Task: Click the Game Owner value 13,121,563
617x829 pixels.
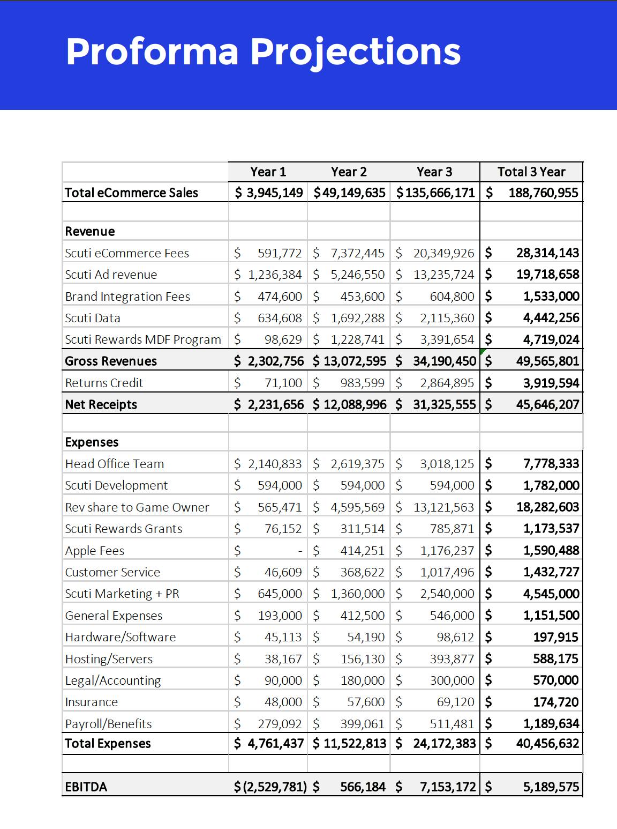Action: [444, 507]
